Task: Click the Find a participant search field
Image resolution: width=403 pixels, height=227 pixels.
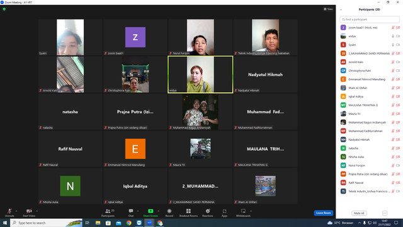Action: tap(370, 20)
